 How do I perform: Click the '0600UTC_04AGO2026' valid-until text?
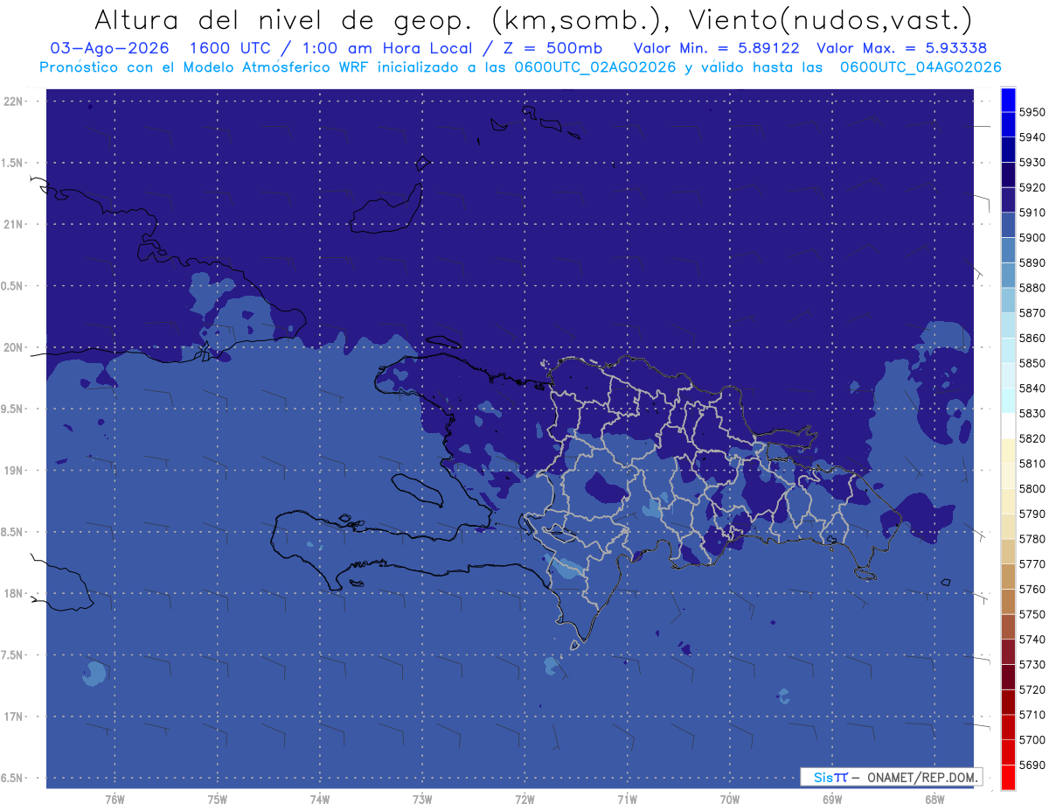tap(920, 67)
